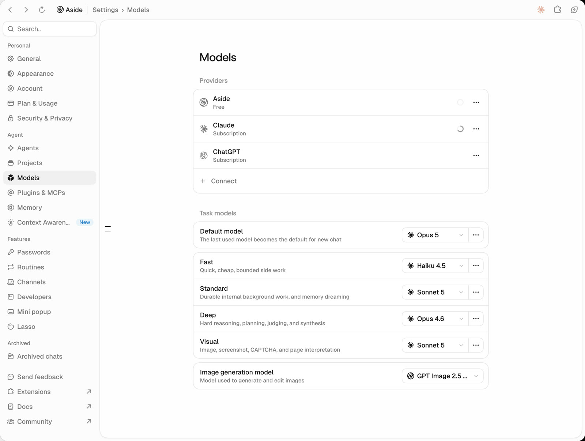Select Lasso in the Features section
The image size is (585, 441).
pyautogui.click(x=50, y=327)
